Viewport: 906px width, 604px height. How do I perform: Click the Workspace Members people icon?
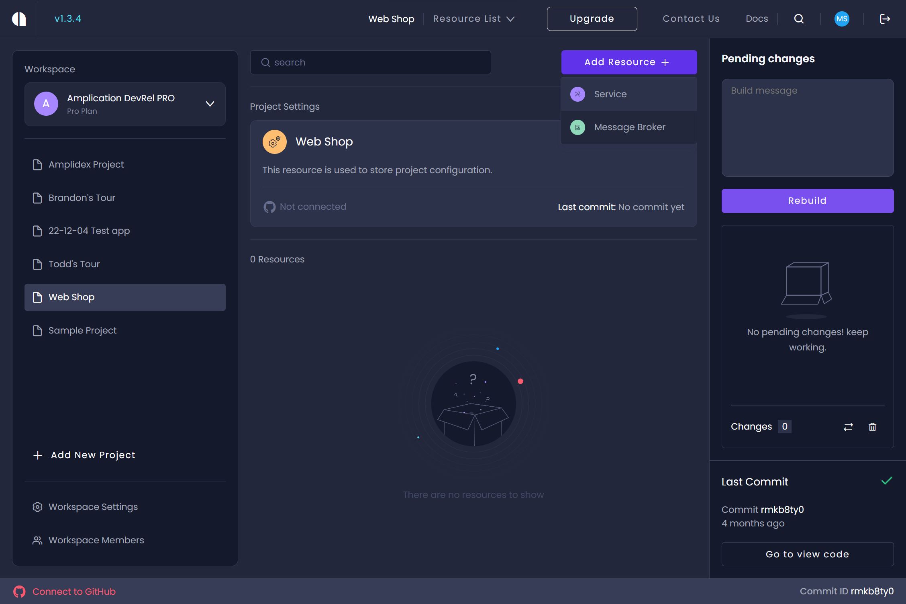tap(37, 540)
